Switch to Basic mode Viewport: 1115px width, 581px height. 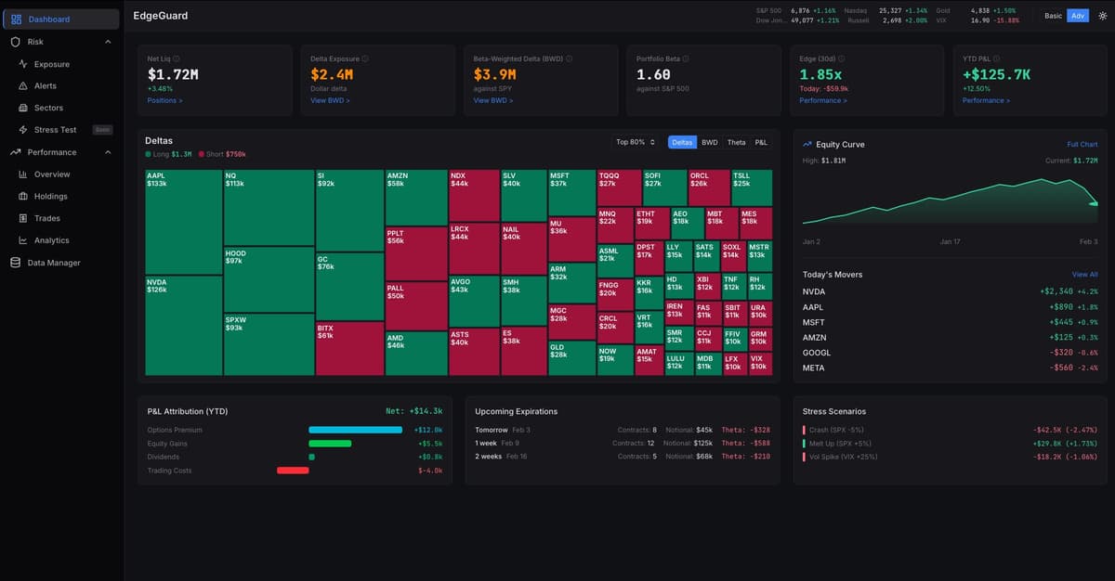click(1053, 16)
